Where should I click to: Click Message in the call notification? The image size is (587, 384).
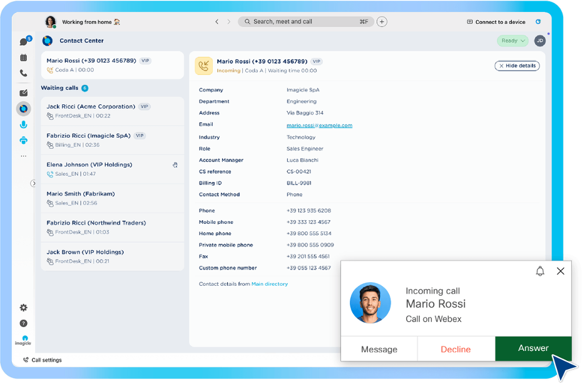pyautogui.click(x=379, y=349)
